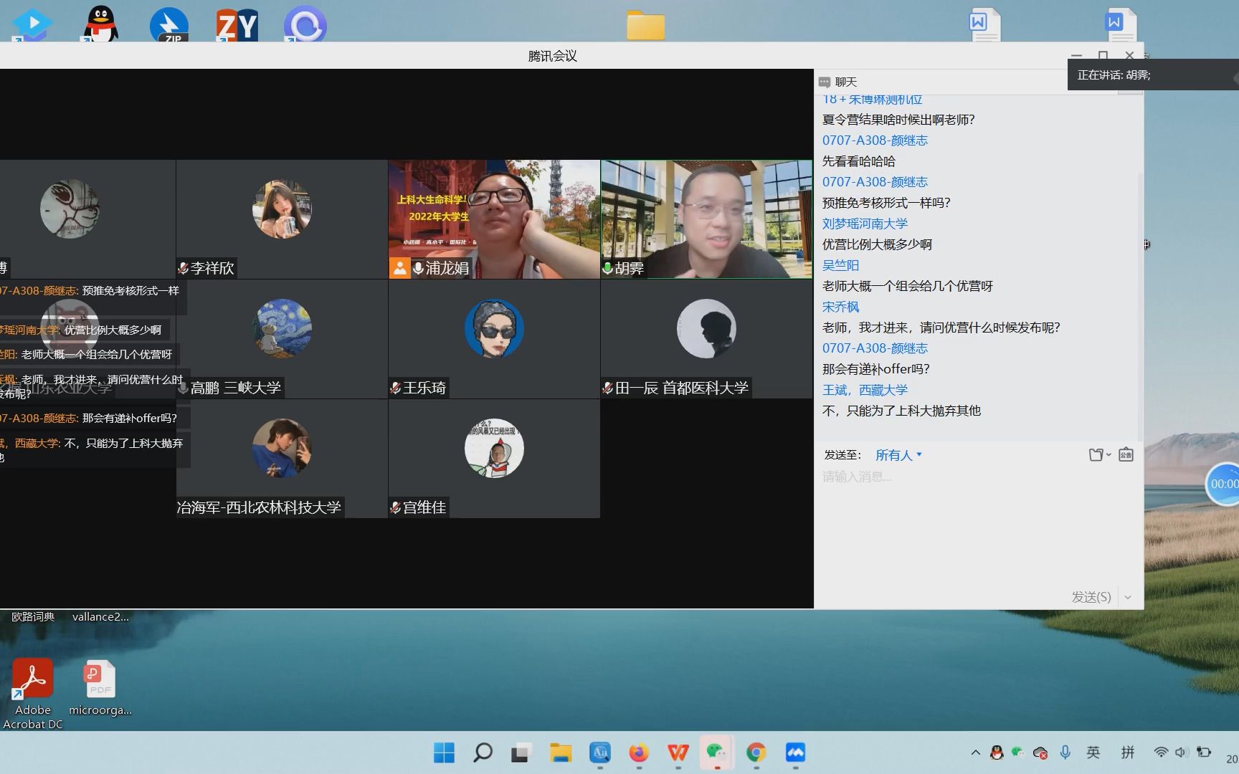Viewport: 1239px width, 774px height.
Task: Open the Wi-Fi network tray icon
Action: click(x=1160, y=752)
